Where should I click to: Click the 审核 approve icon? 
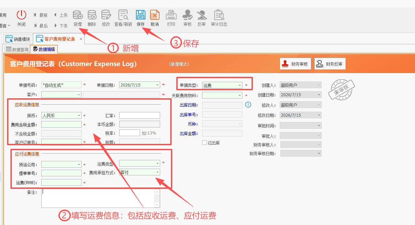tap(187, 15)
